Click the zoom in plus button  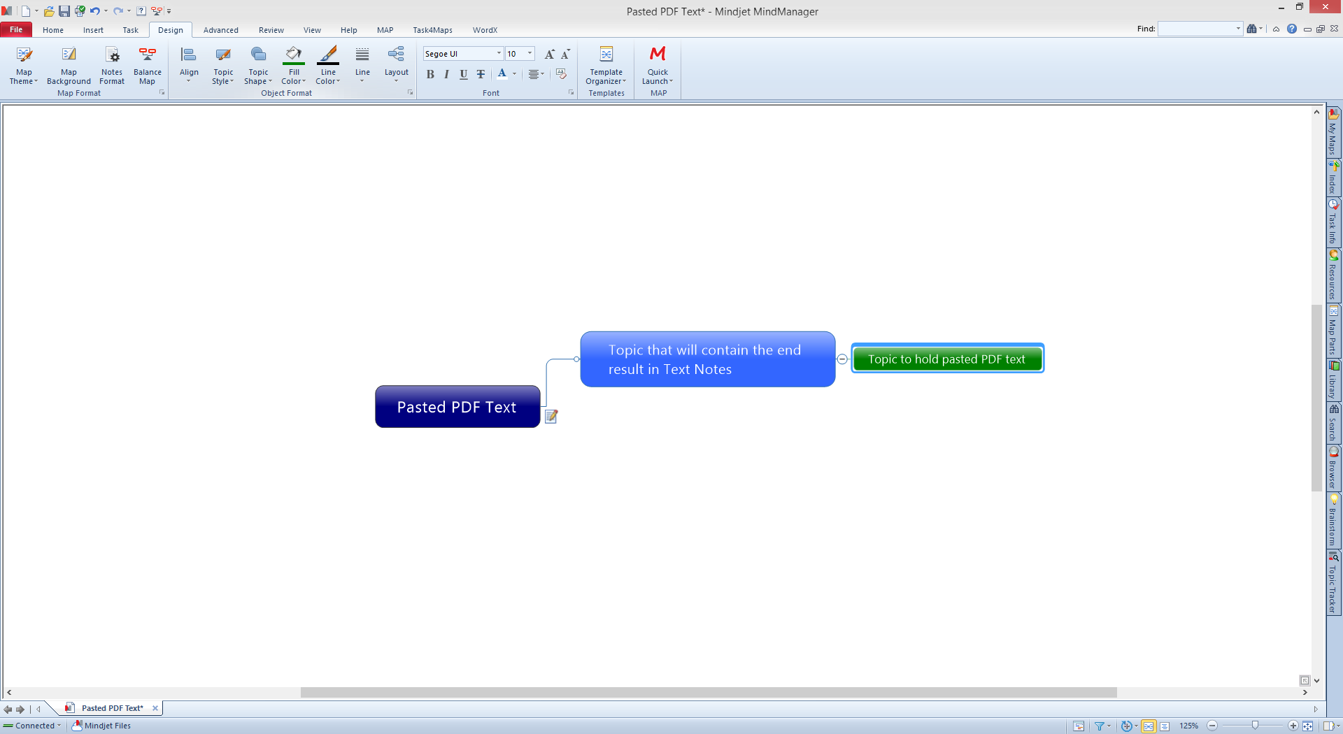point(1293,726)
